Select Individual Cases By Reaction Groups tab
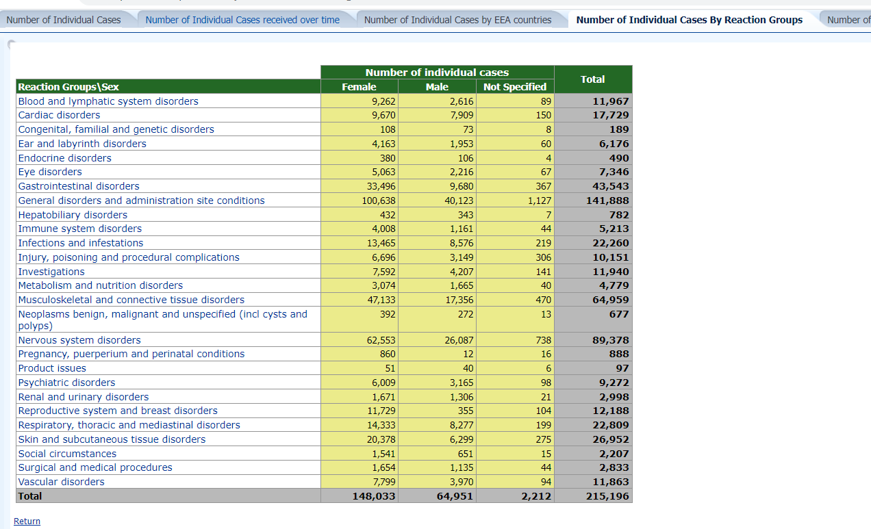 [689, 20]
